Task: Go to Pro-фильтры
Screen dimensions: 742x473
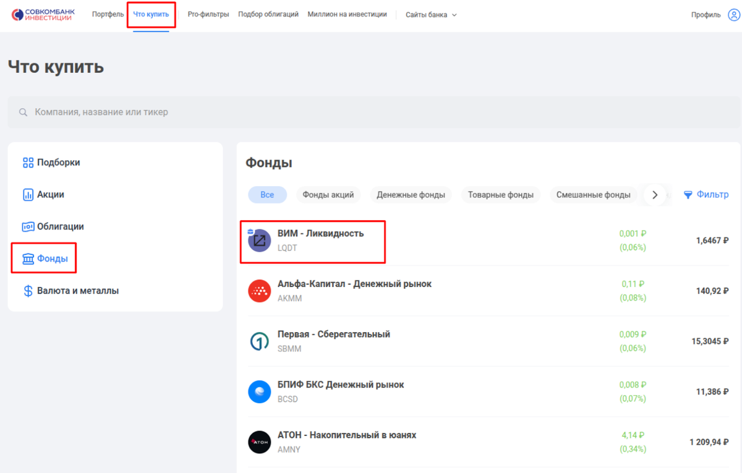Action: coord(208,14)
